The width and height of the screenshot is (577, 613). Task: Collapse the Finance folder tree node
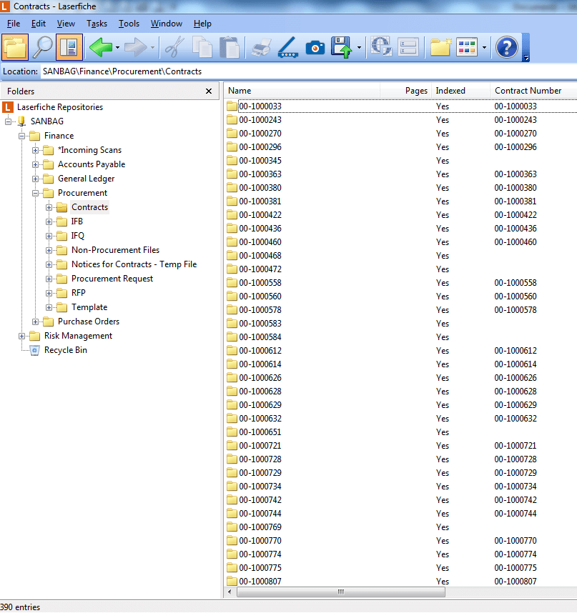22,136
